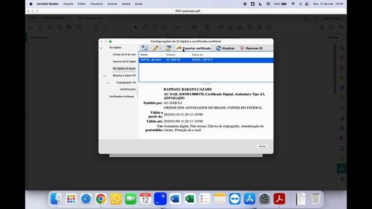Open Notes from the dock
372x209 pixels.
coord(220,199)
